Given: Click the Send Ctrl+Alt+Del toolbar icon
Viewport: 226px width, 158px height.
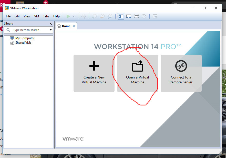Looking at the screenshot, I should click(x=84, y=16).
